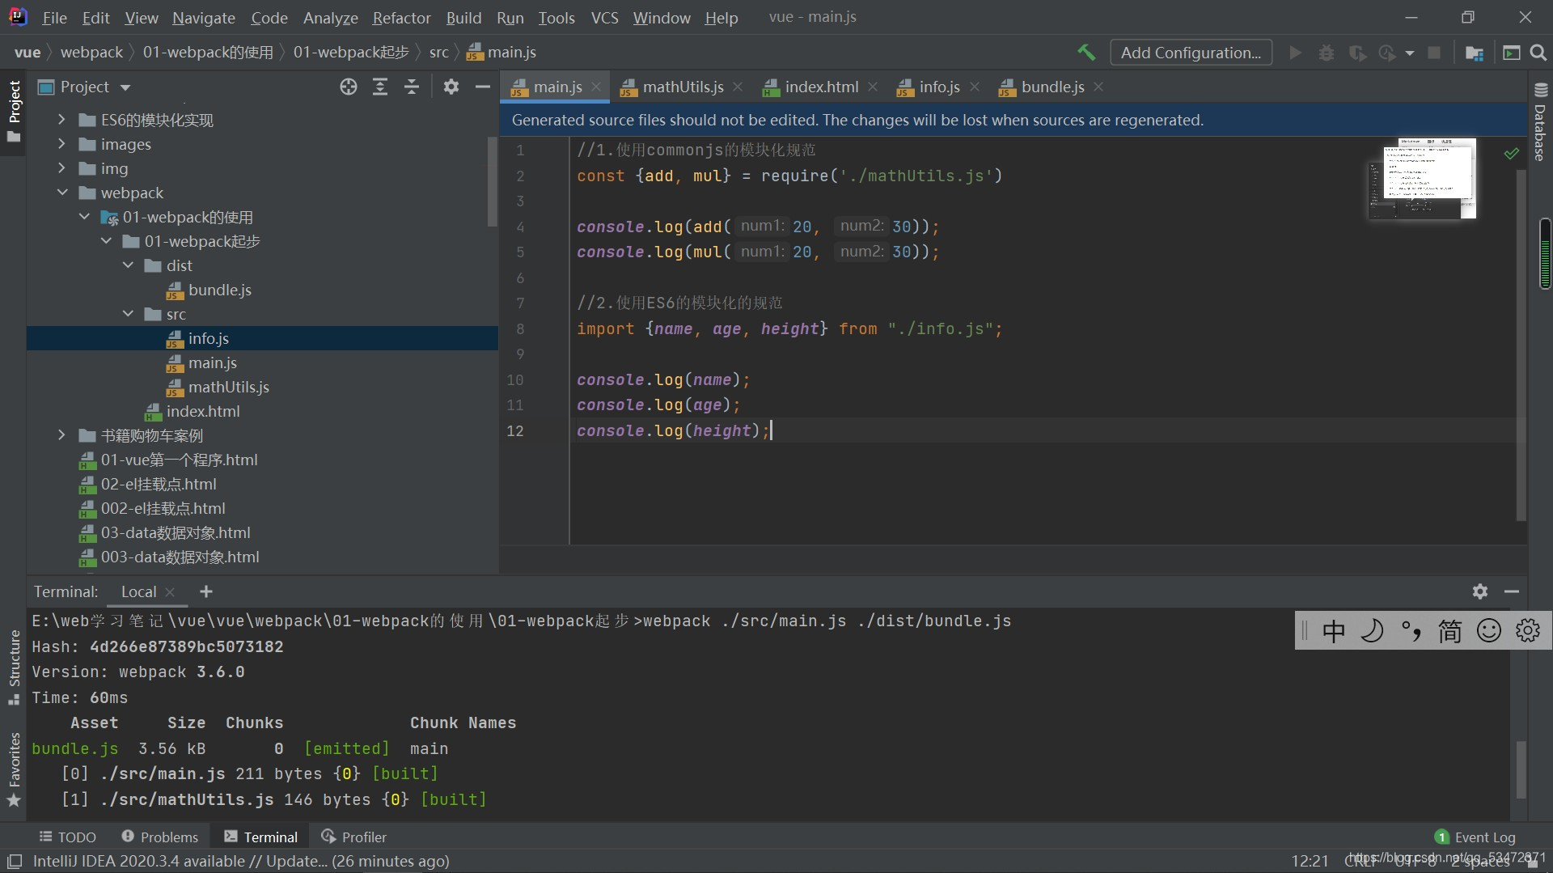
Task: Stop the running process with red square icon
Action: 1435,52
